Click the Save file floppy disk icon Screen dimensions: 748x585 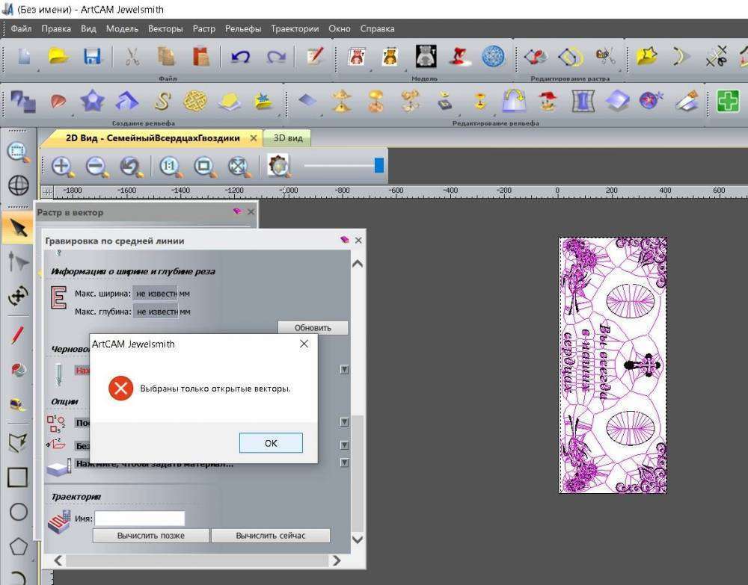coord(92,57)
